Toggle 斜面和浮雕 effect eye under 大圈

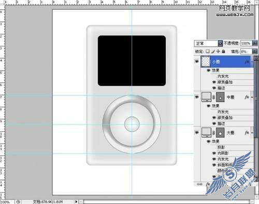tap(214, 165)
